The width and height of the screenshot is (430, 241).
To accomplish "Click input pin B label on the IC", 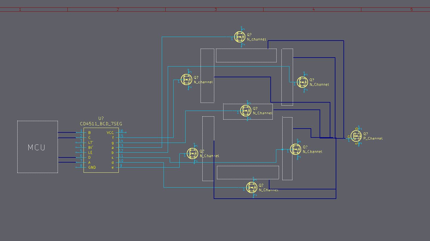I will coord(89,133).
